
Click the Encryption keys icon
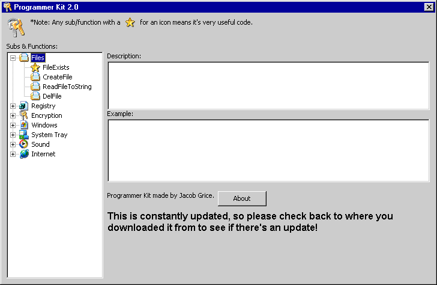24,115
